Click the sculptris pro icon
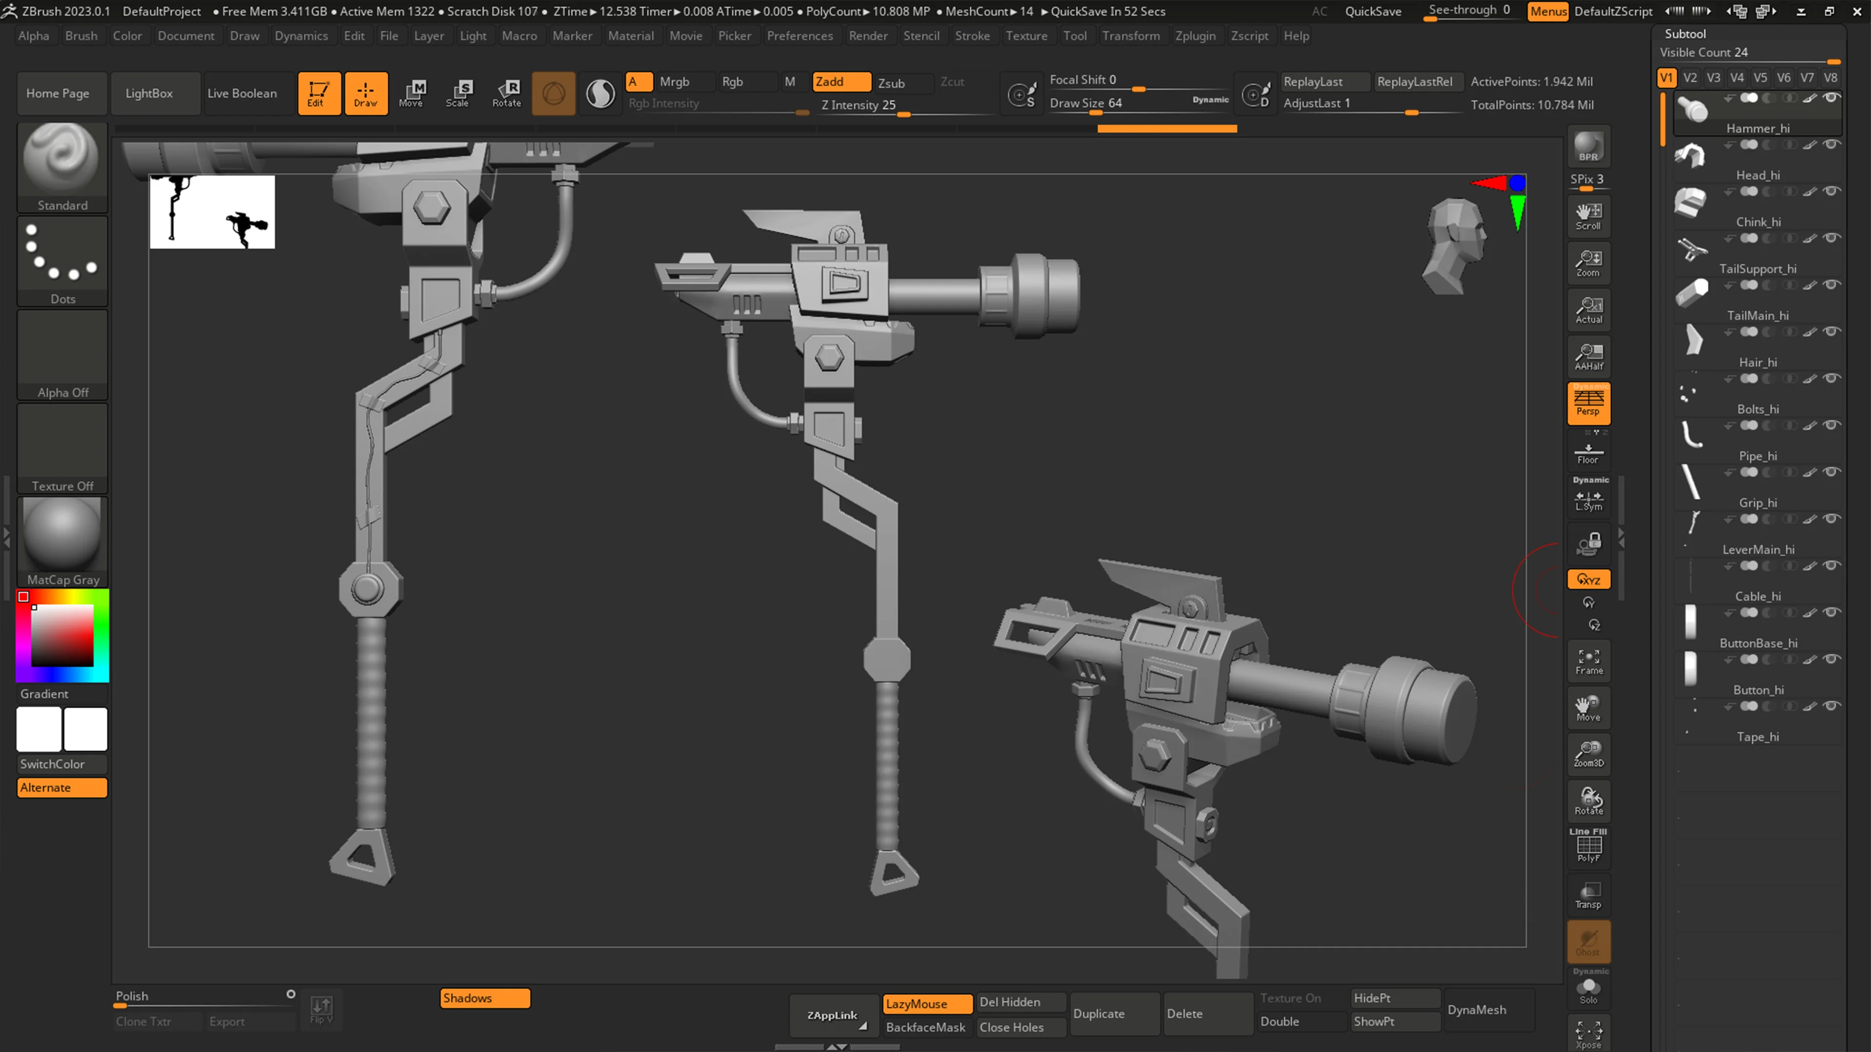The image size is (1871, 1052). pyautogui.click(x=553, y=93)
